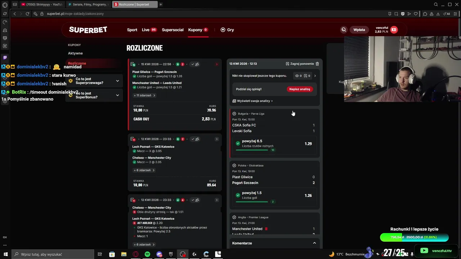
Task: Click Napisz analizę button
Action: (x=300, y=89)
